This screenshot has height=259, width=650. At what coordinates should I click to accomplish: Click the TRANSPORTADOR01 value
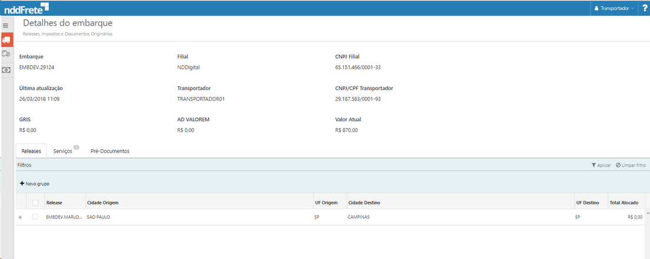pos(201,99)
